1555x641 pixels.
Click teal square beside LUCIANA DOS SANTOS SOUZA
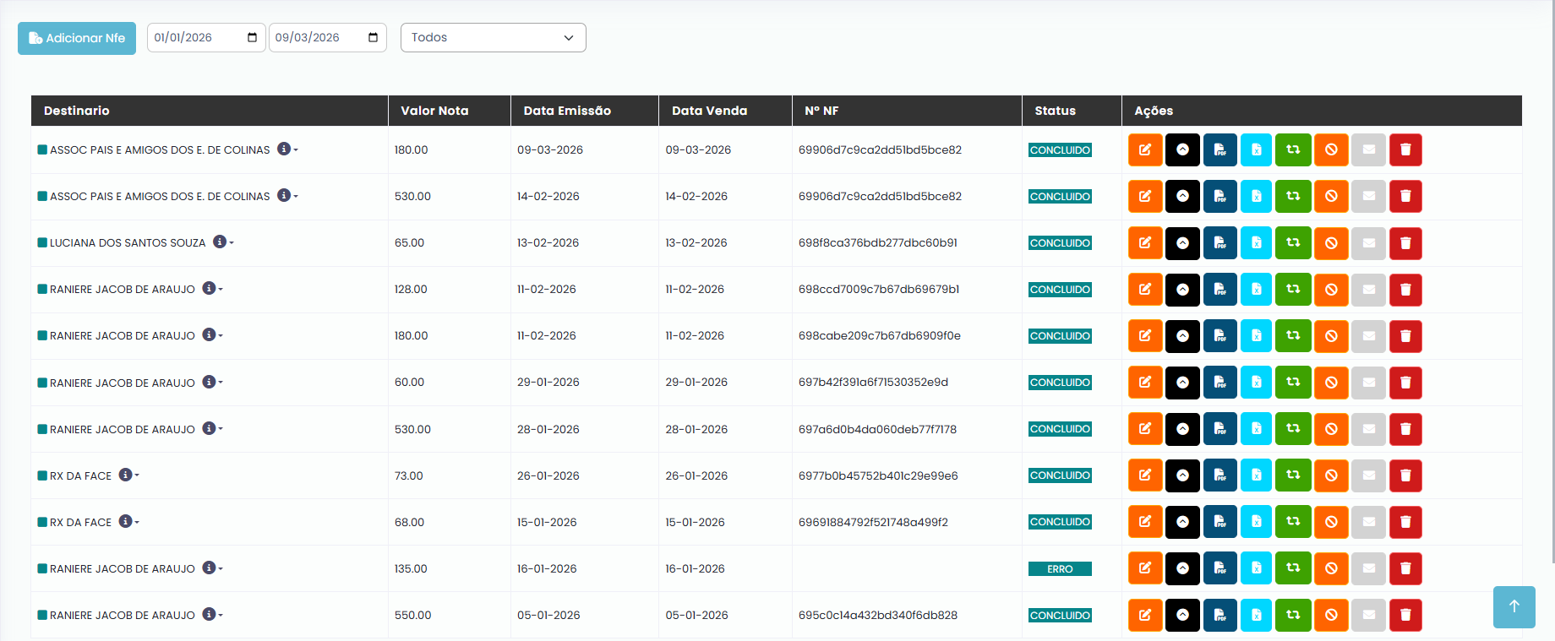click(x=42, y=242)
